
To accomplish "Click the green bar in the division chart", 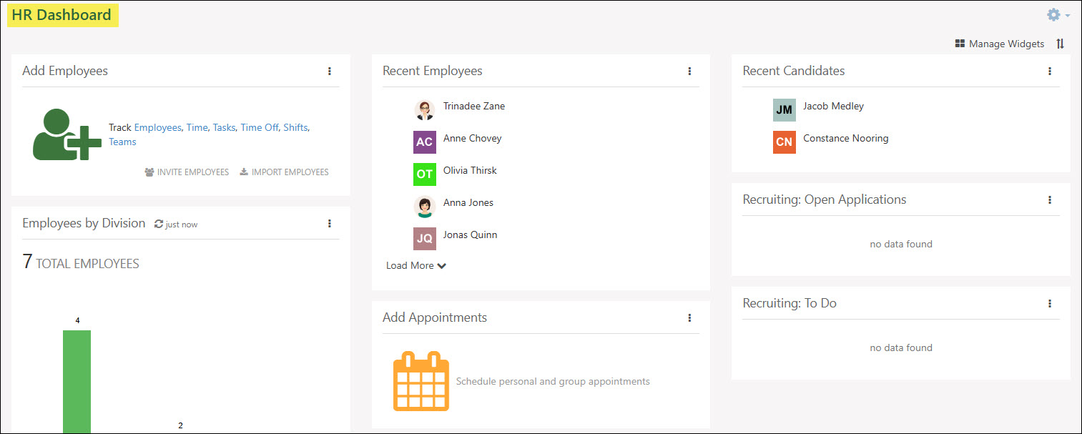I will click(77, 379).
